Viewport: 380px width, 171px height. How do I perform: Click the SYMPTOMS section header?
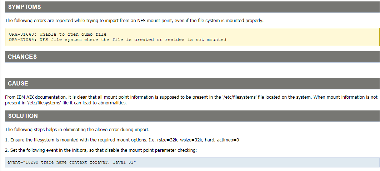(x=24, y=7)
